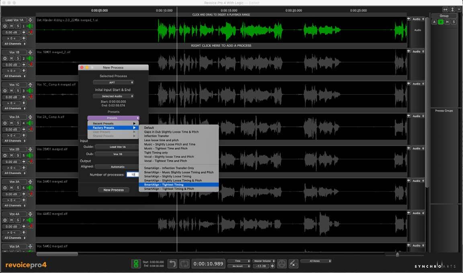The width and height of the screenshot is (463, 273).
Task: Click the Vox 4A track name button
Action: tap(14, 214)
